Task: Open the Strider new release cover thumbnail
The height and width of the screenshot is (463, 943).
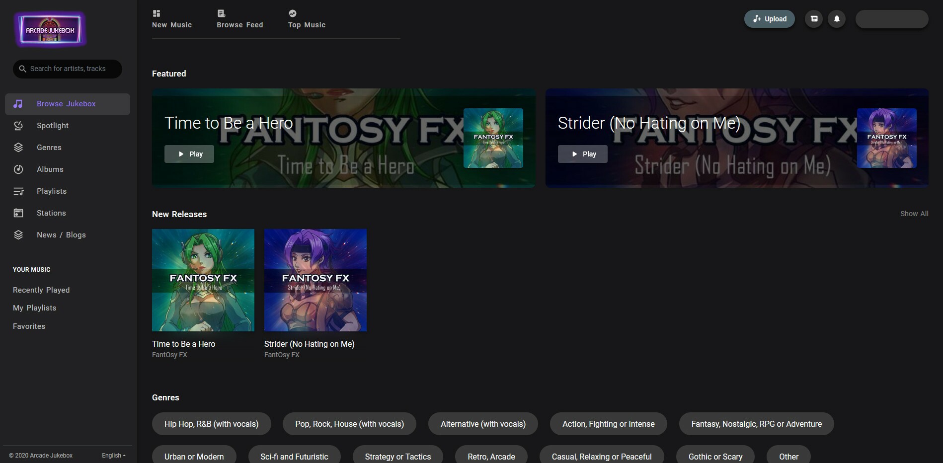Action: (315, 280)
